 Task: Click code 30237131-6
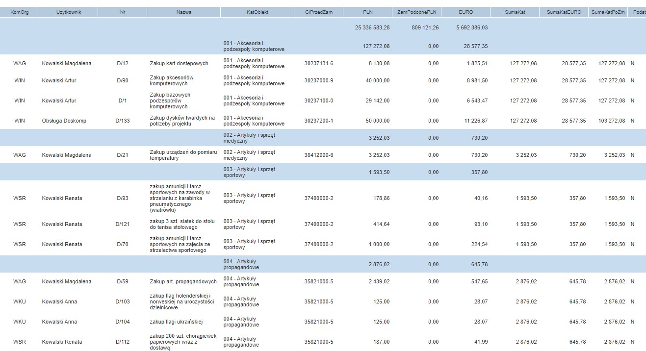pos(319,63)
